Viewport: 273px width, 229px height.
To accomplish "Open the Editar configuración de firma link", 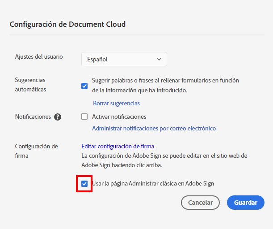I will pos(118,146).
